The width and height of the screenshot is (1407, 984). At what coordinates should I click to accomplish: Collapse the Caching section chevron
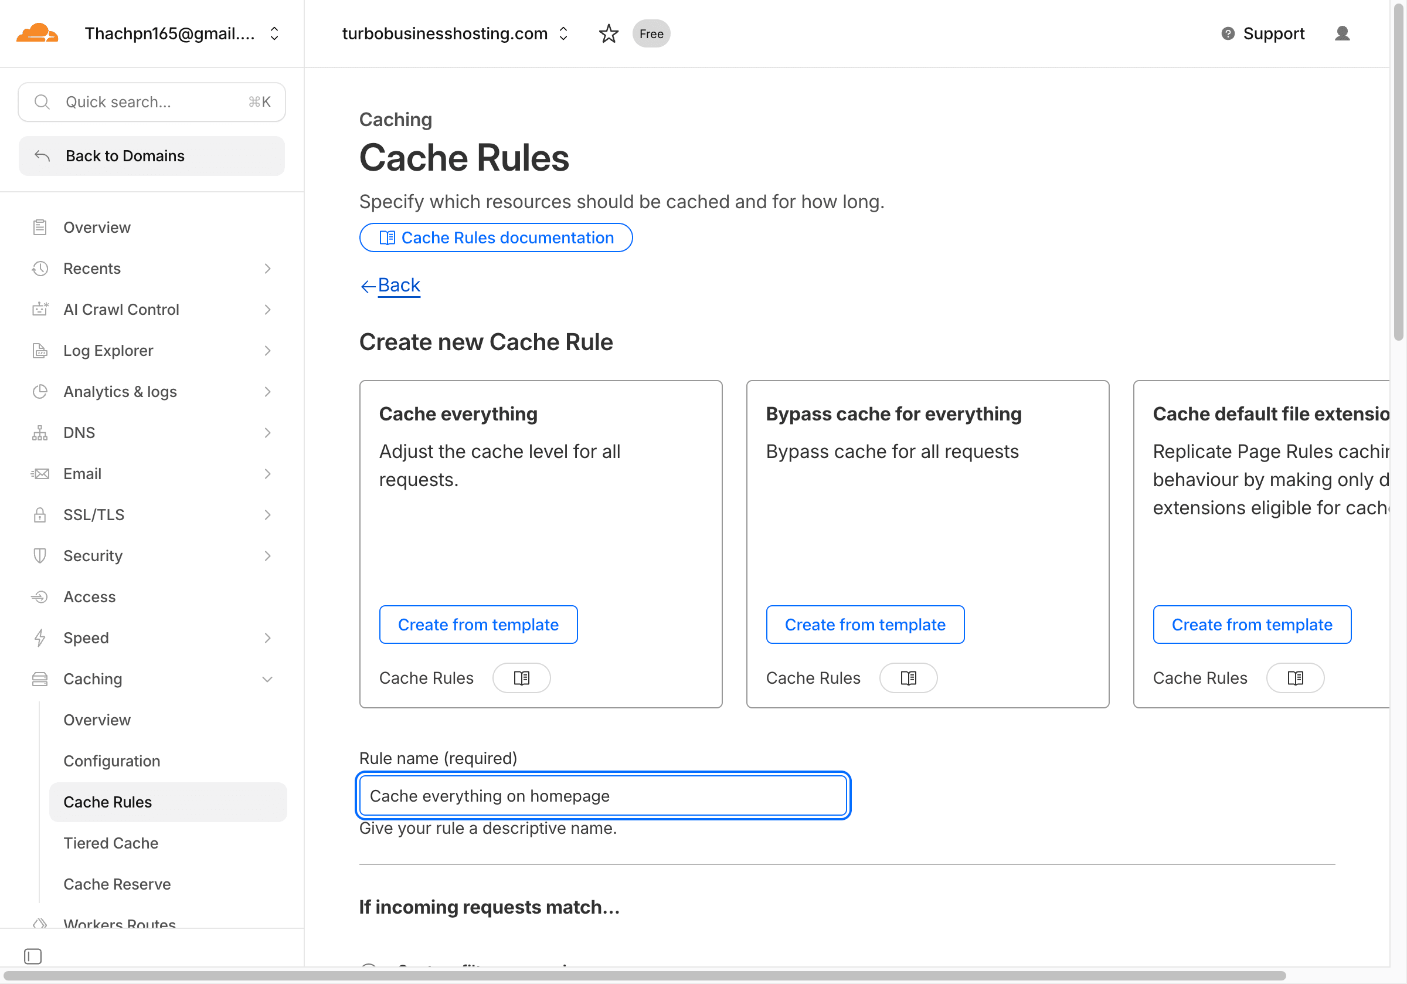[267, 678]
